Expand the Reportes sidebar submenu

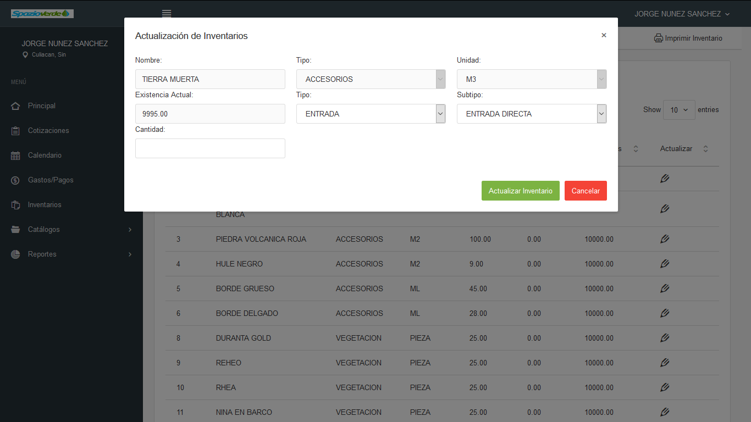coord(71,254)
